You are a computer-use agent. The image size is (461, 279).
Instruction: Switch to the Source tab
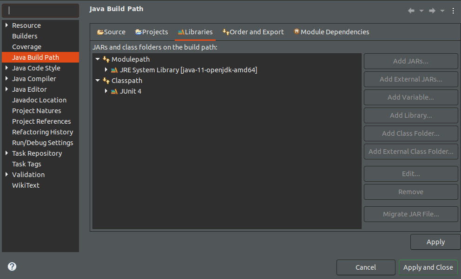111,32
